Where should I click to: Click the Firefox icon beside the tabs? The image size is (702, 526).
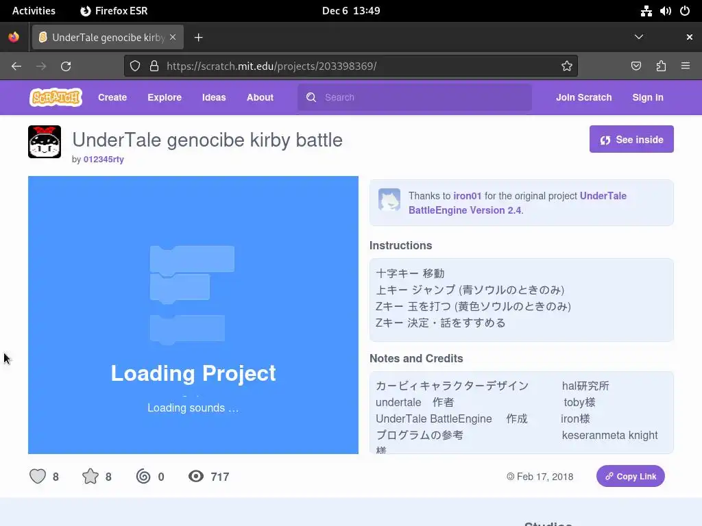[14, 37]
